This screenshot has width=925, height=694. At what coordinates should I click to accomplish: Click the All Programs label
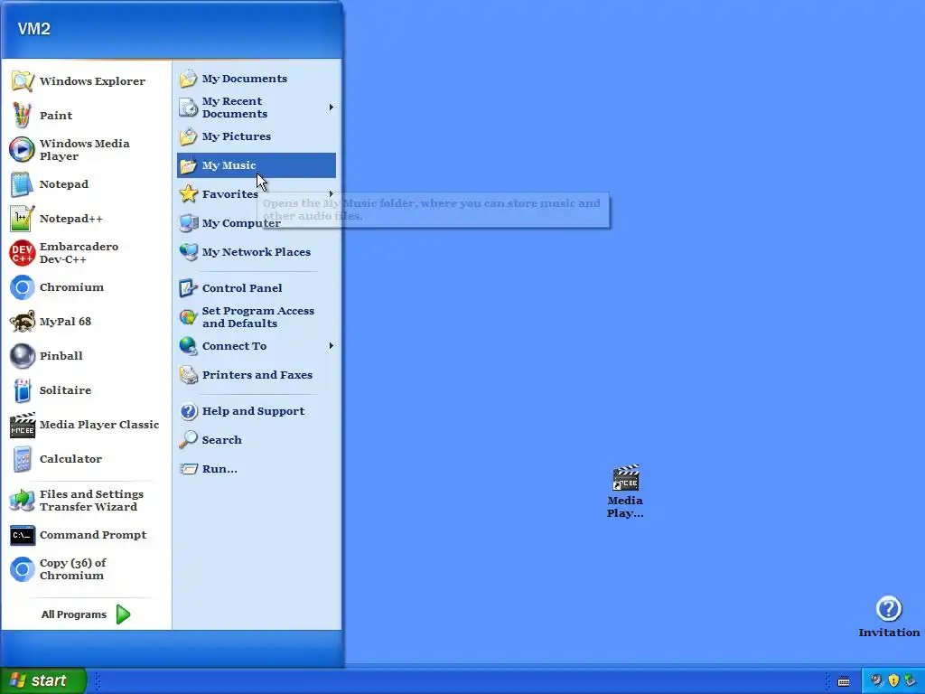[74, 614]
